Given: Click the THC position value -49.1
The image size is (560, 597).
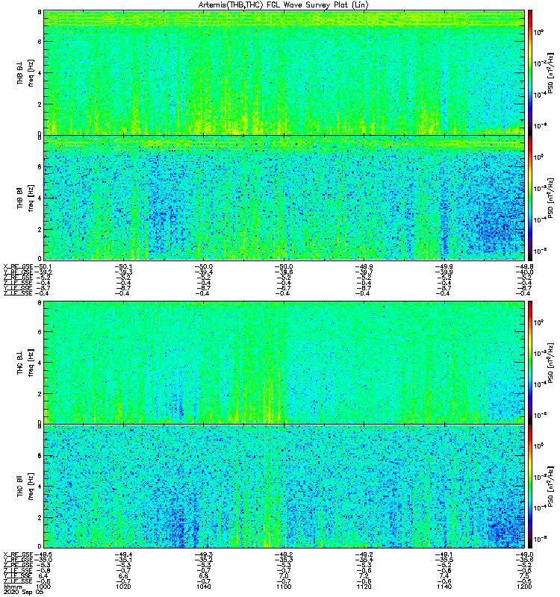Looking at the screenshot, I should [444, 554].
